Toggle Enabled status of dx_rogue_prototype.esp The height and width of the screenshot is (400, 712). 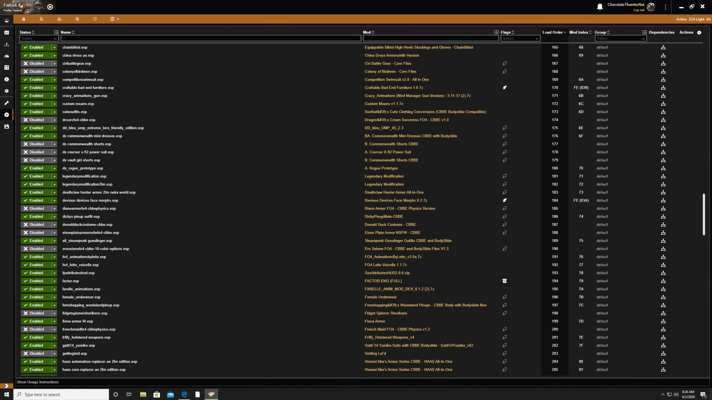pyautogui.click(x=36, y=168)
